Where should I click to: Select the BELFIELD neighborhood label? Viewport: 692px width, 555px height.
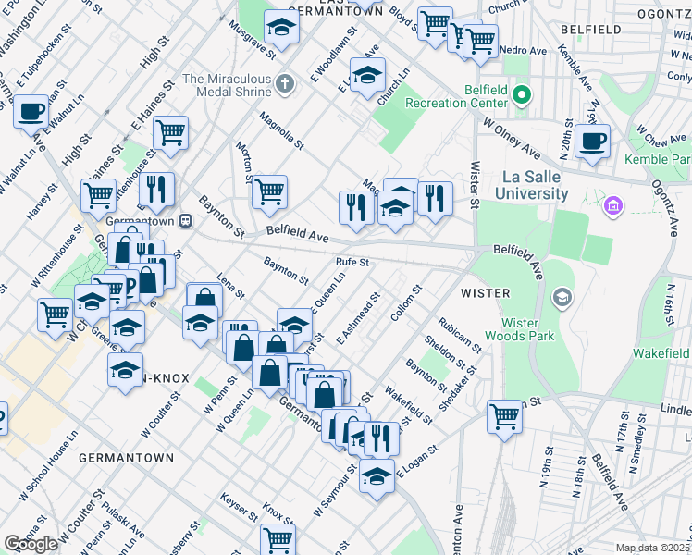coord(591,30)
